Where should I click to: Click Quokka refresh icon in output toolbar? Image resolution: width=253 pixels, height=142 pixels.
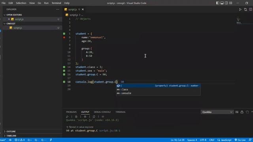coord(94,117)
